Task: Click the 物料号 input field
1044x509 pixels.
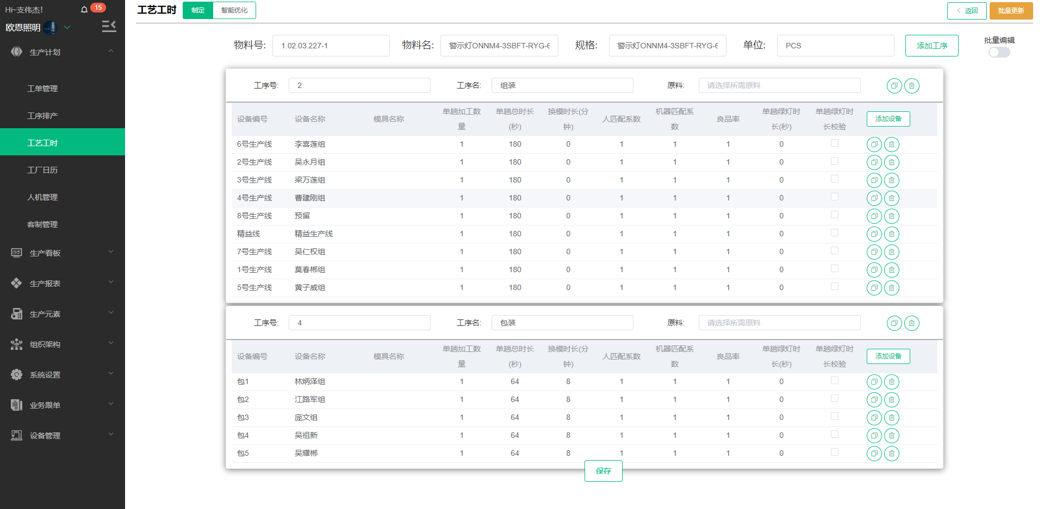Action: [331, 46]
